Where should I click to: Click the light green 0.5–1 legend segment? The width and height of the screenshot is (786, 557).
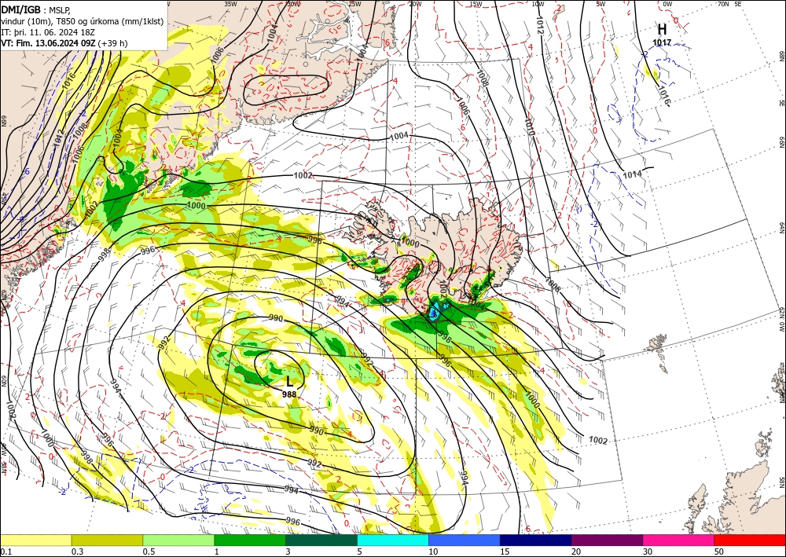[178, 540]
